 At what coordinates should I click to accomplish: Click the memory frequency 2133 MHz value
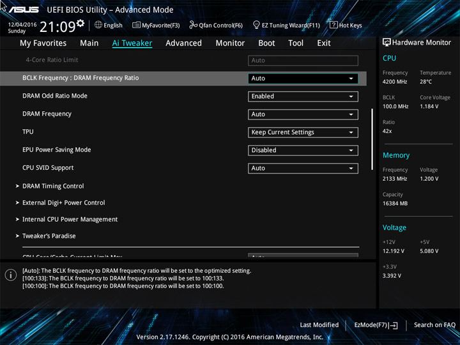point(395,179)
